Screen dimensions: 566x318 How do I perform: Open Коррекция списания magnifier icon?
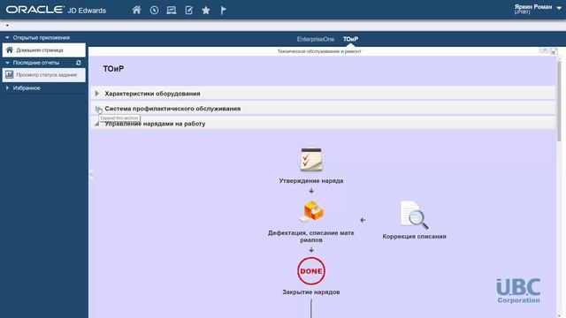pyautogui.click(x=414, y=215)
